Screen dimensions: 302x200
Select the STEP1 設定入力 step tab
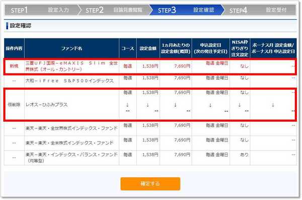pos(41,10)
